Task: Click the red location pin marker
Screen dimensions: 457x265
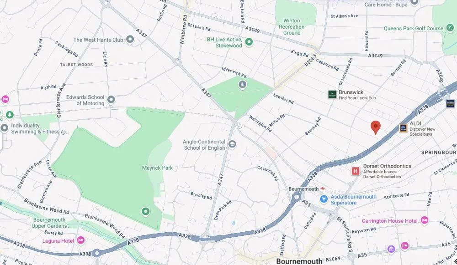Action: coord(375,127)
